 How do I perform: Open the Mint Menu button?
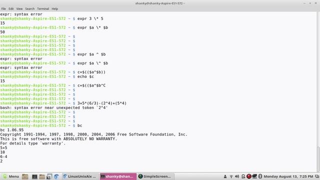point(11,176)
